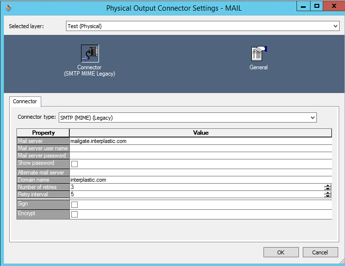This screenshot has width=345, height=266.
Task: Open the Connector type dropdown
Action: pyautogui.click(x=188, y=118)
